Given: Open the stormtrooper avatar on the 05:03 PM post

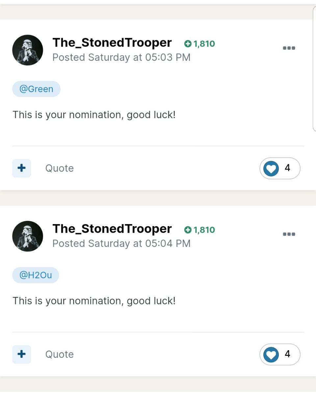Looking at the screenshot, I should pyautogui.click(x=28, y=50).
